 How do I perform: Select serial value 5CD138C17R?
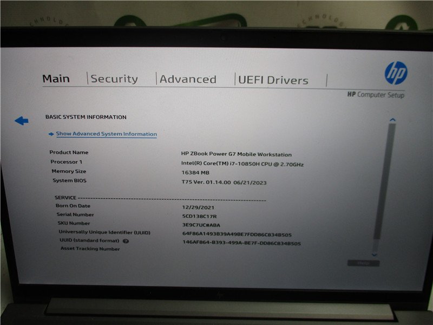(x=199, y=216)
